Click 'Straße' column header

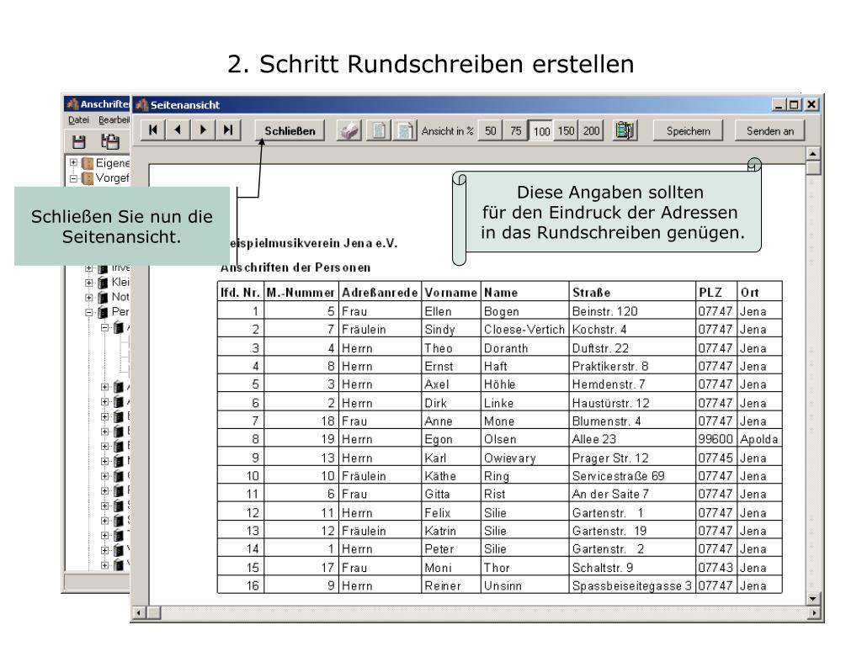(x=632, y=292)
